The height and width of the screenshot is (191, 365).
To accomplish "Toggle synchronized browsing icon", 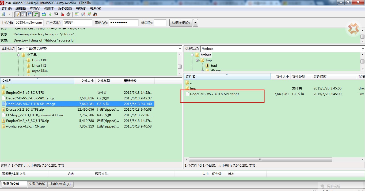I will click(89, 14).
